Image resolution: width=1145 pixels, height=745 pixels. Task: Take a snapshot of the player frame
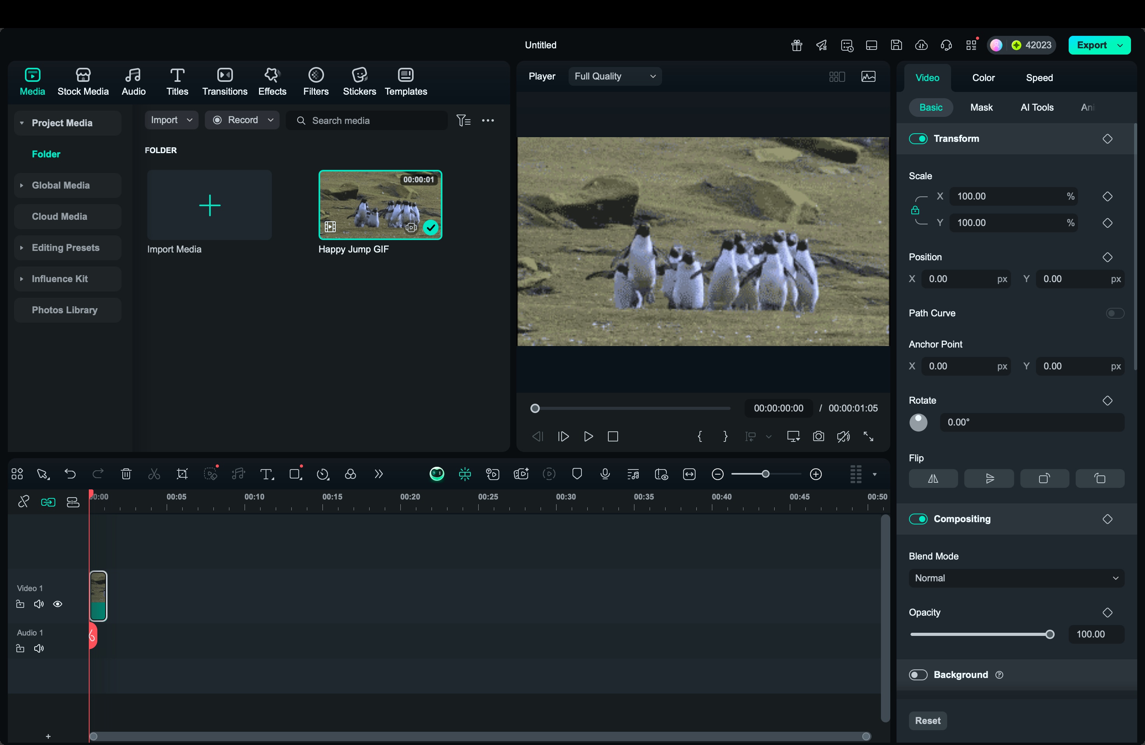pos(819,436)
